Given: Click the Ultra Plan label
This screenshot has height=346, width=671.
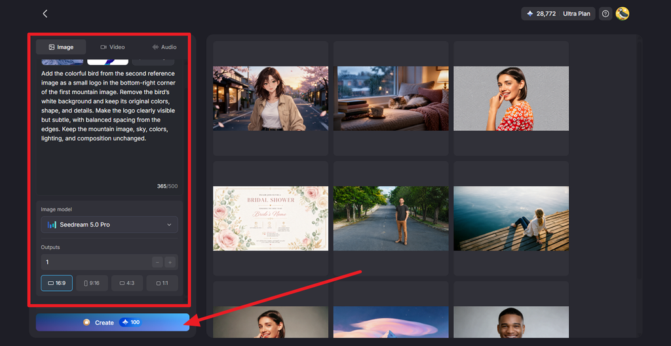Looking at the screenshot, I should click(x=577, y=14).
